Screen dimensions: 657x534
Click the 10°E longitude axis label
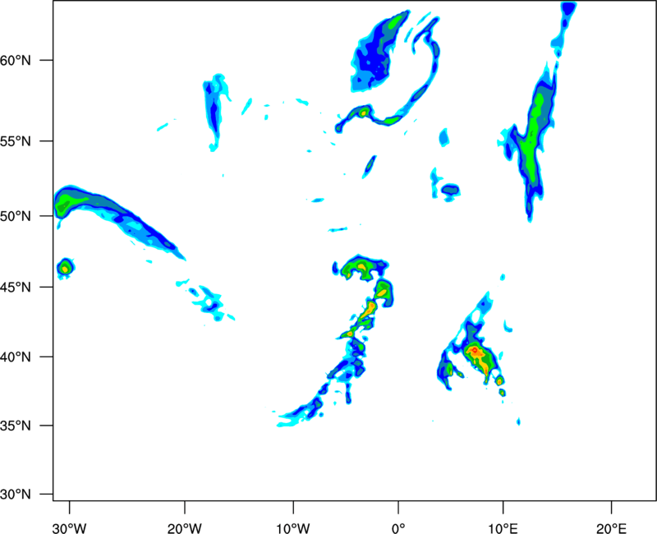click(503, 528)
